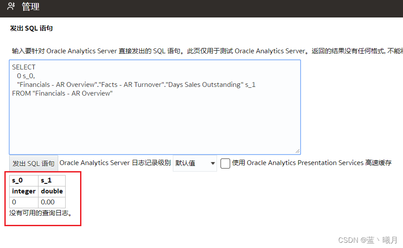Click the SQL text area resize handle
This screenshot has height=248, width=403.
point(298,151)
